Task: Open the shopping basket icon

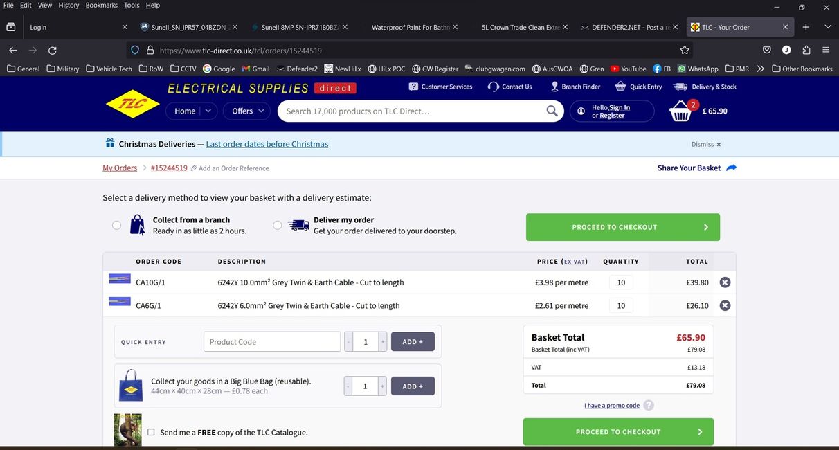Action: point(682,111)
